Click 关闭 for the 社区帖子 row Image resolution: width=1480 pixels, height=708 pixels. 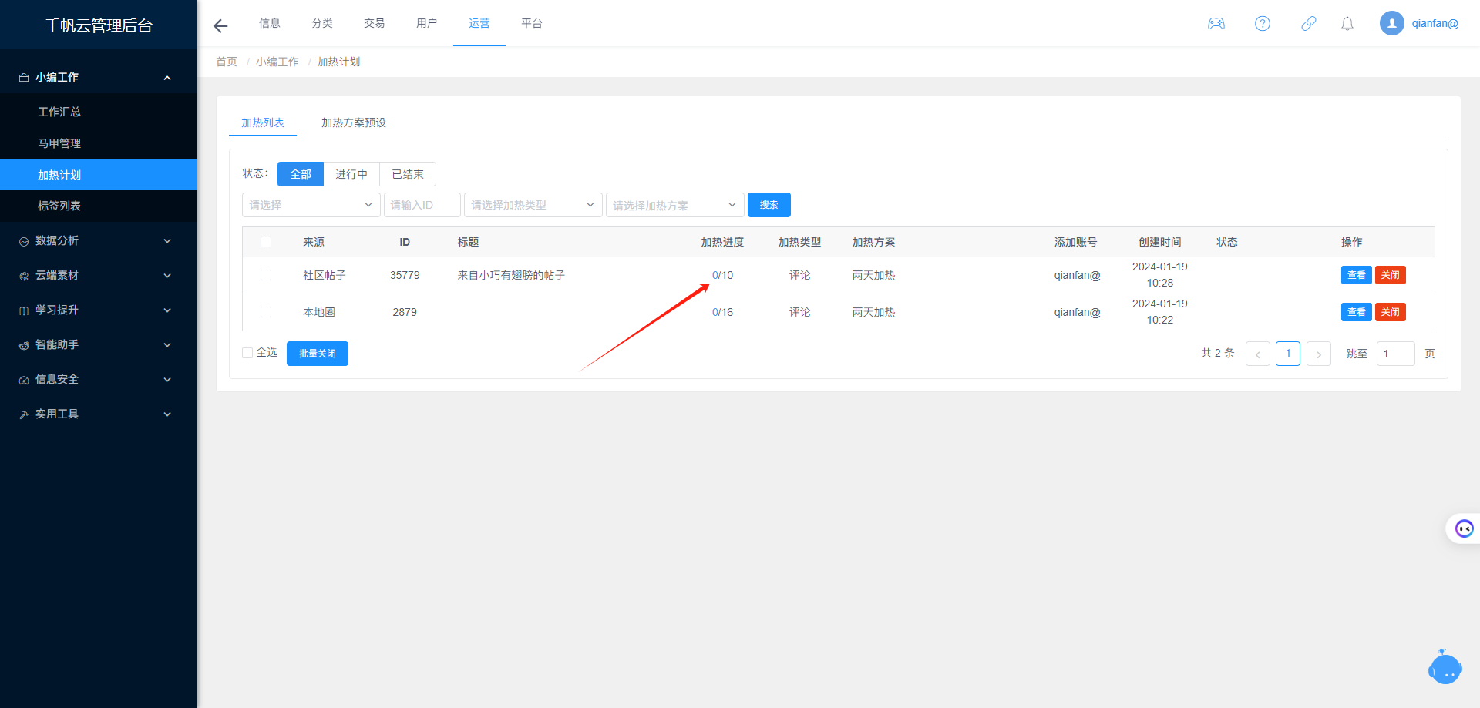(1391, 275)
